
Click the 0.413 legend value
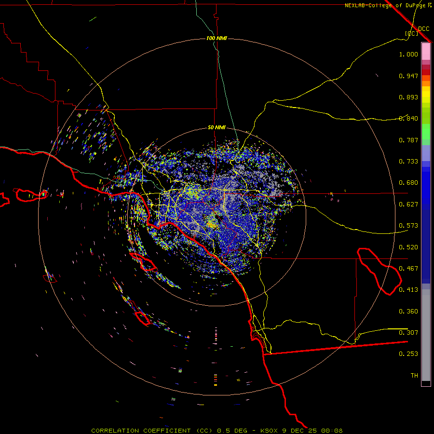[x=408, y=290]
